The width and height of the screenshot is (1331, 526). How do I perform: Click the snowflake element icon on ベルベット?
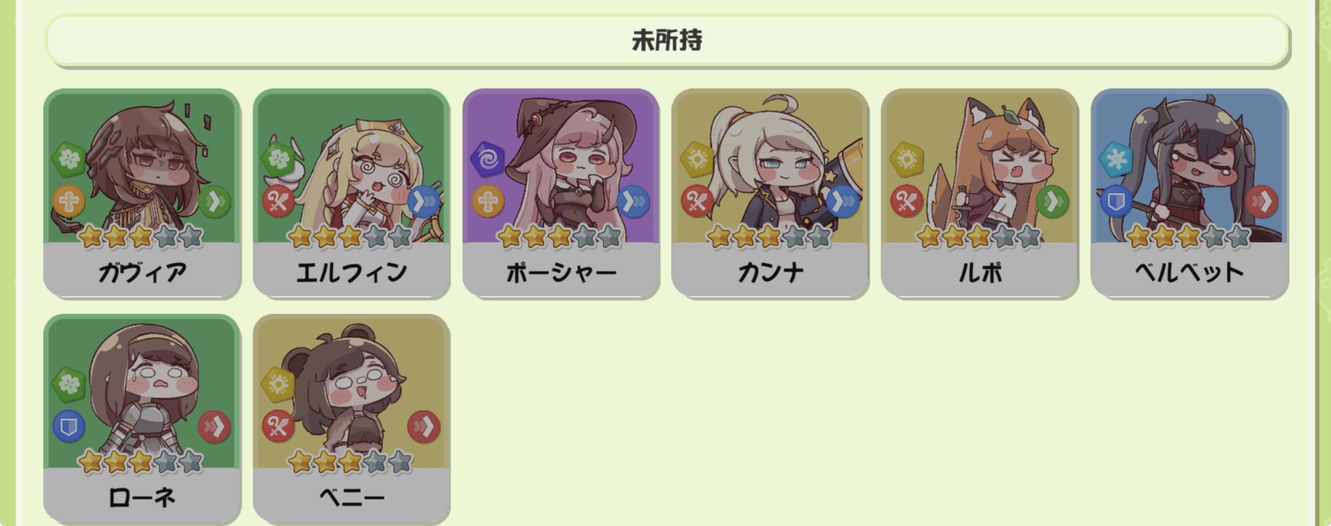click(1116, 159)
